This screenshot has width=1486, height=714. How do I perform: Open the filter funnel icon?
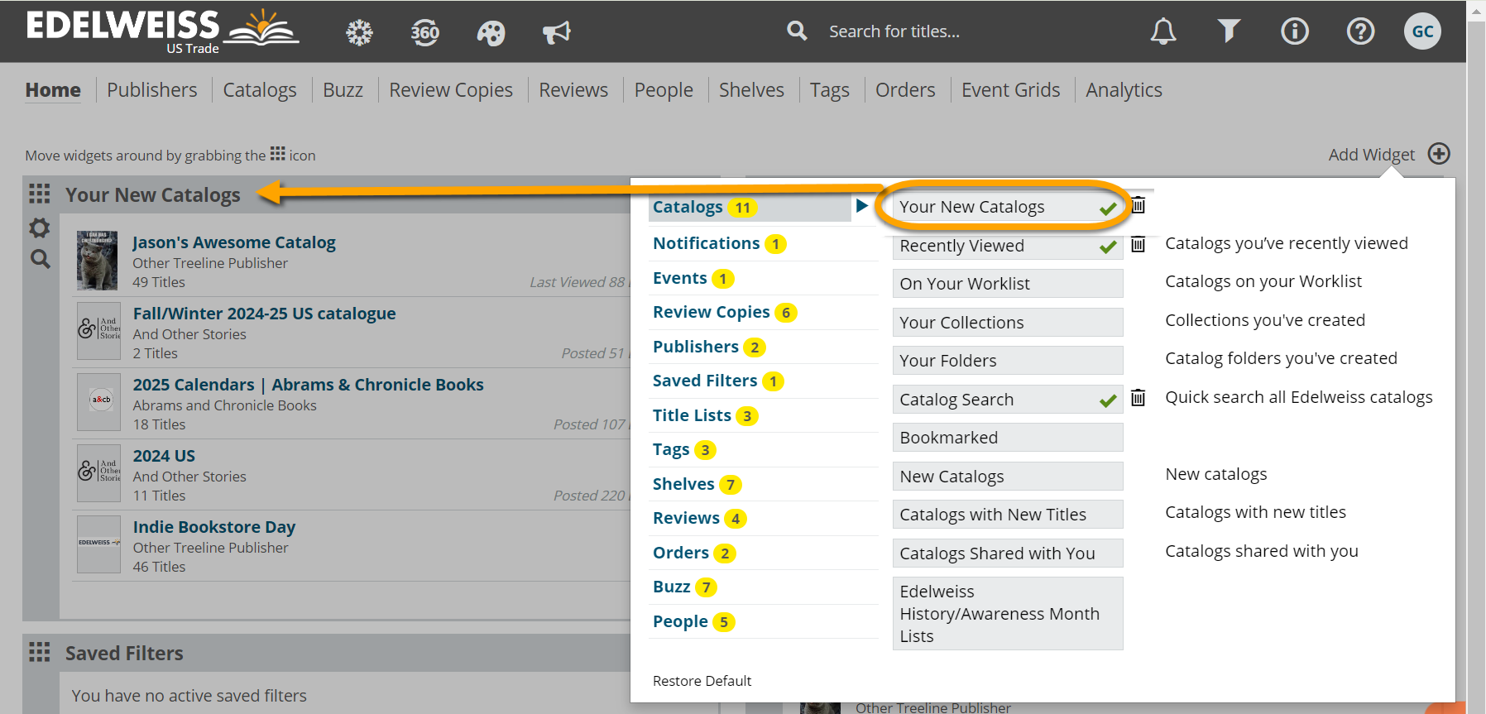click(1229, 31)
